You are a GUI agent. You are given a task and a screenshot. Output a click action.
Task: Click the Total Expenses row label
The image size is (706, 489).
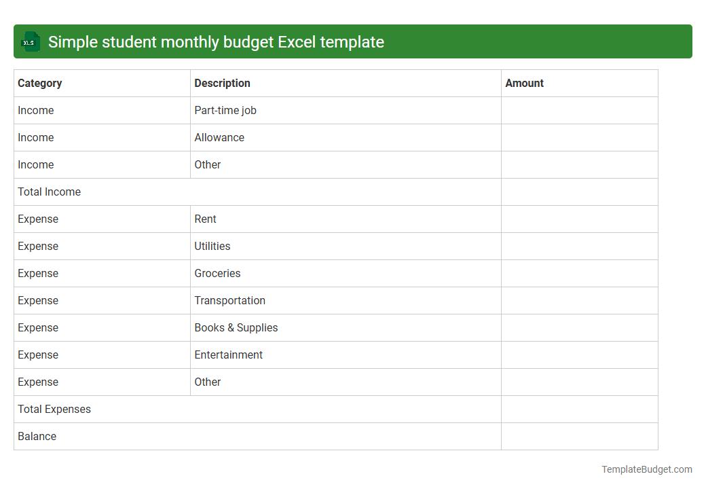click(x=54, y=409)
